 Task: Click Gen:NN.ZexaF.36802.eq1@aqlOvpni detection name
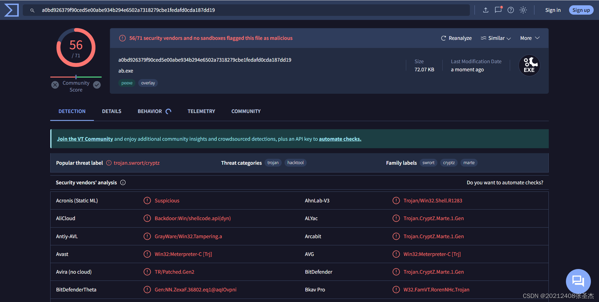point(196,290)
